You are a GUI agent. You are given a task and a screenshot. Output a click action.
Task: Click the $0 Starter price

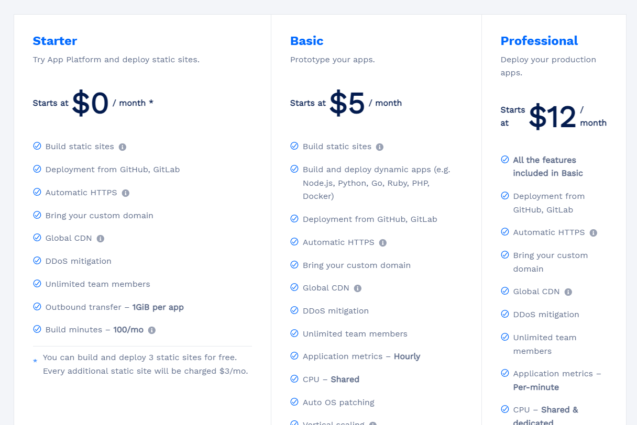[x=90, y=103]
